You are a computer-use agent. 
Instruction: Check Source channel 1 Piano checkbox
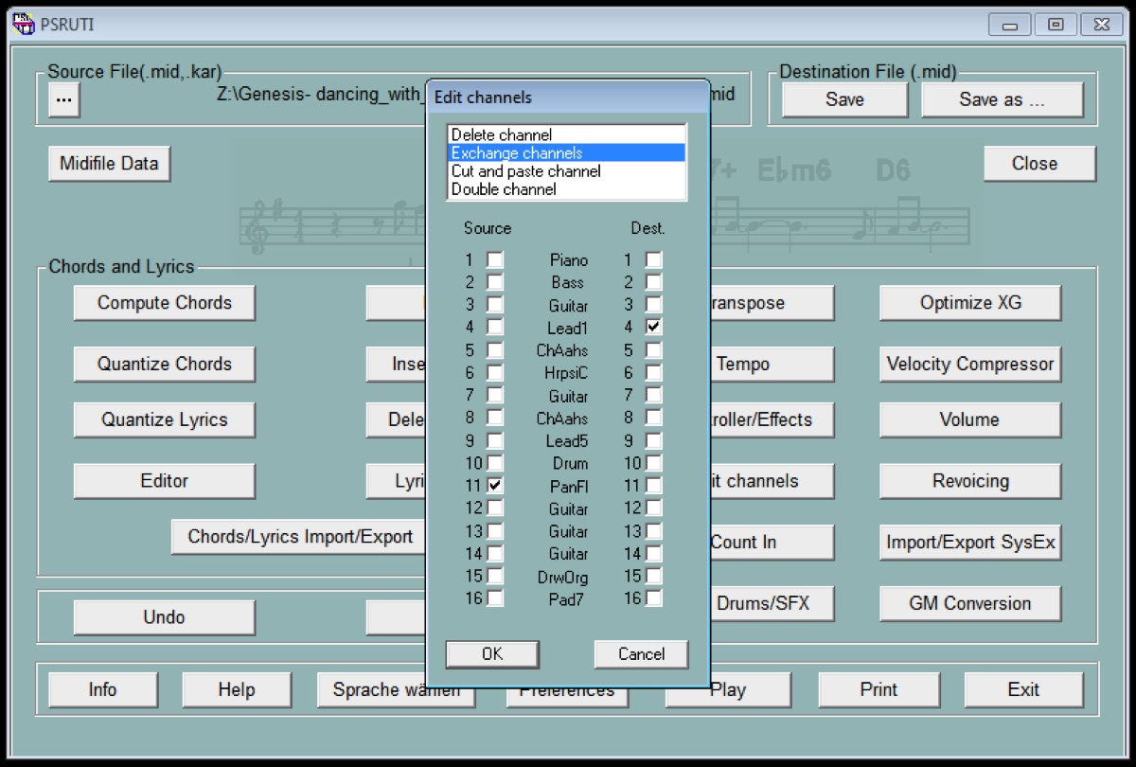click(x=495, y=259)
